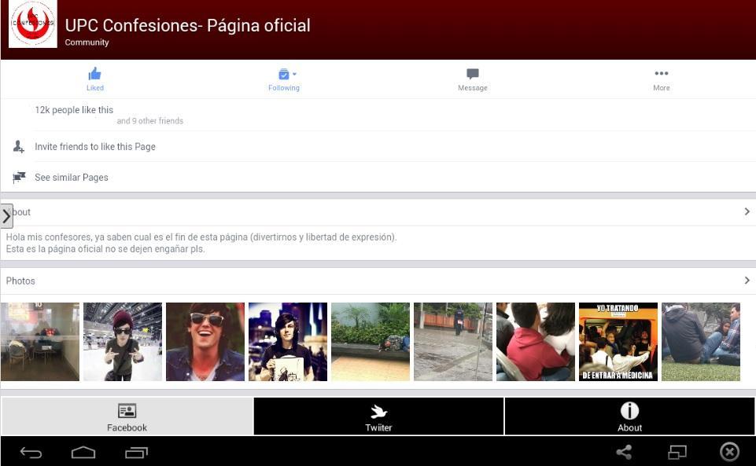The width and height of the screenshot is (756, 466).
Task: Expand the About section chevron
Action: 747,211
